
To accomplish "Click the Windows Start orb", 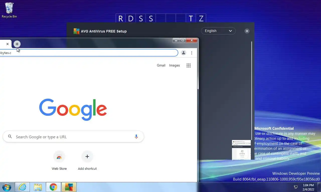I will click(x=7, y=187).
